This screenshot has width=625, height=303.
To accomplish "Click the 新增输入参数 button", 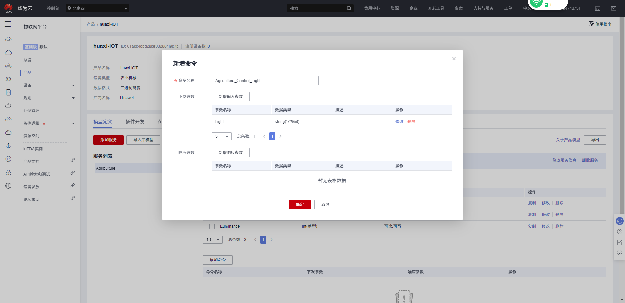I will point(231,97).
